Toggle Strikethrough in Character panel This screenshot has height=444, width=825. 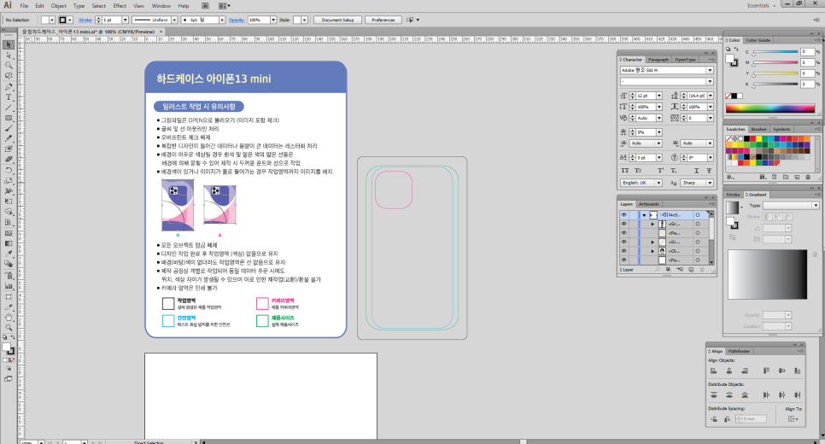(x=709, y=171)
